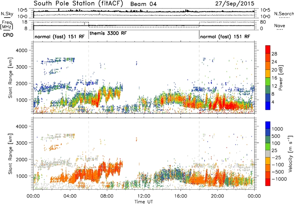Screen dimensions: 294x204
Task: Click the '18' frequency axis tick
Action: pos(25,22)
